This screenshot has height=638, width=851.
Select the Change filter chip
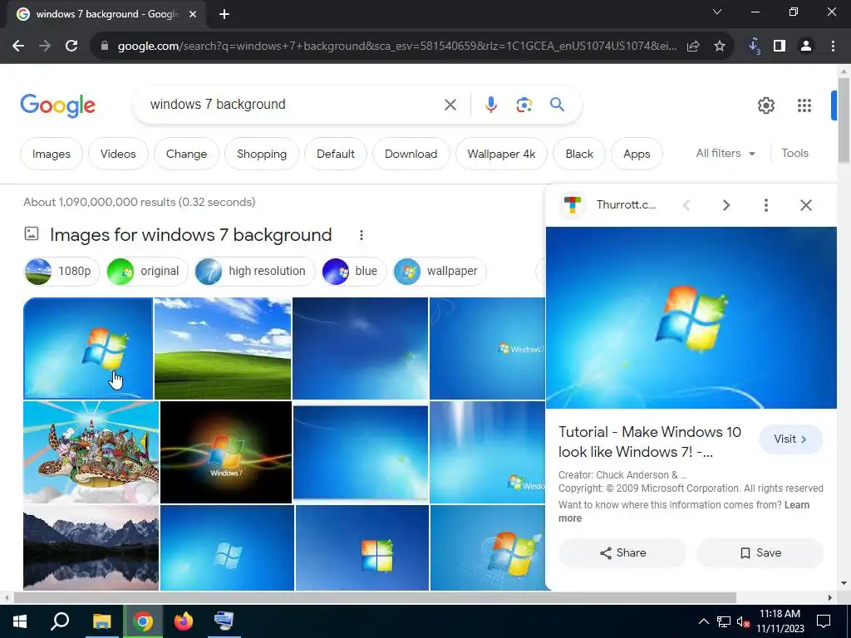[187, 154]
